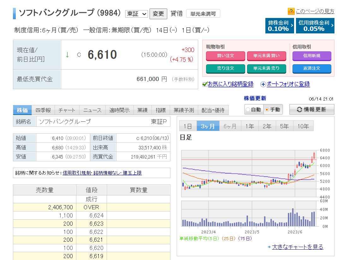Viewport: 337px width, 260px height.
Task: Select the 手動 update radio button
Action: (x=267, y=110)
